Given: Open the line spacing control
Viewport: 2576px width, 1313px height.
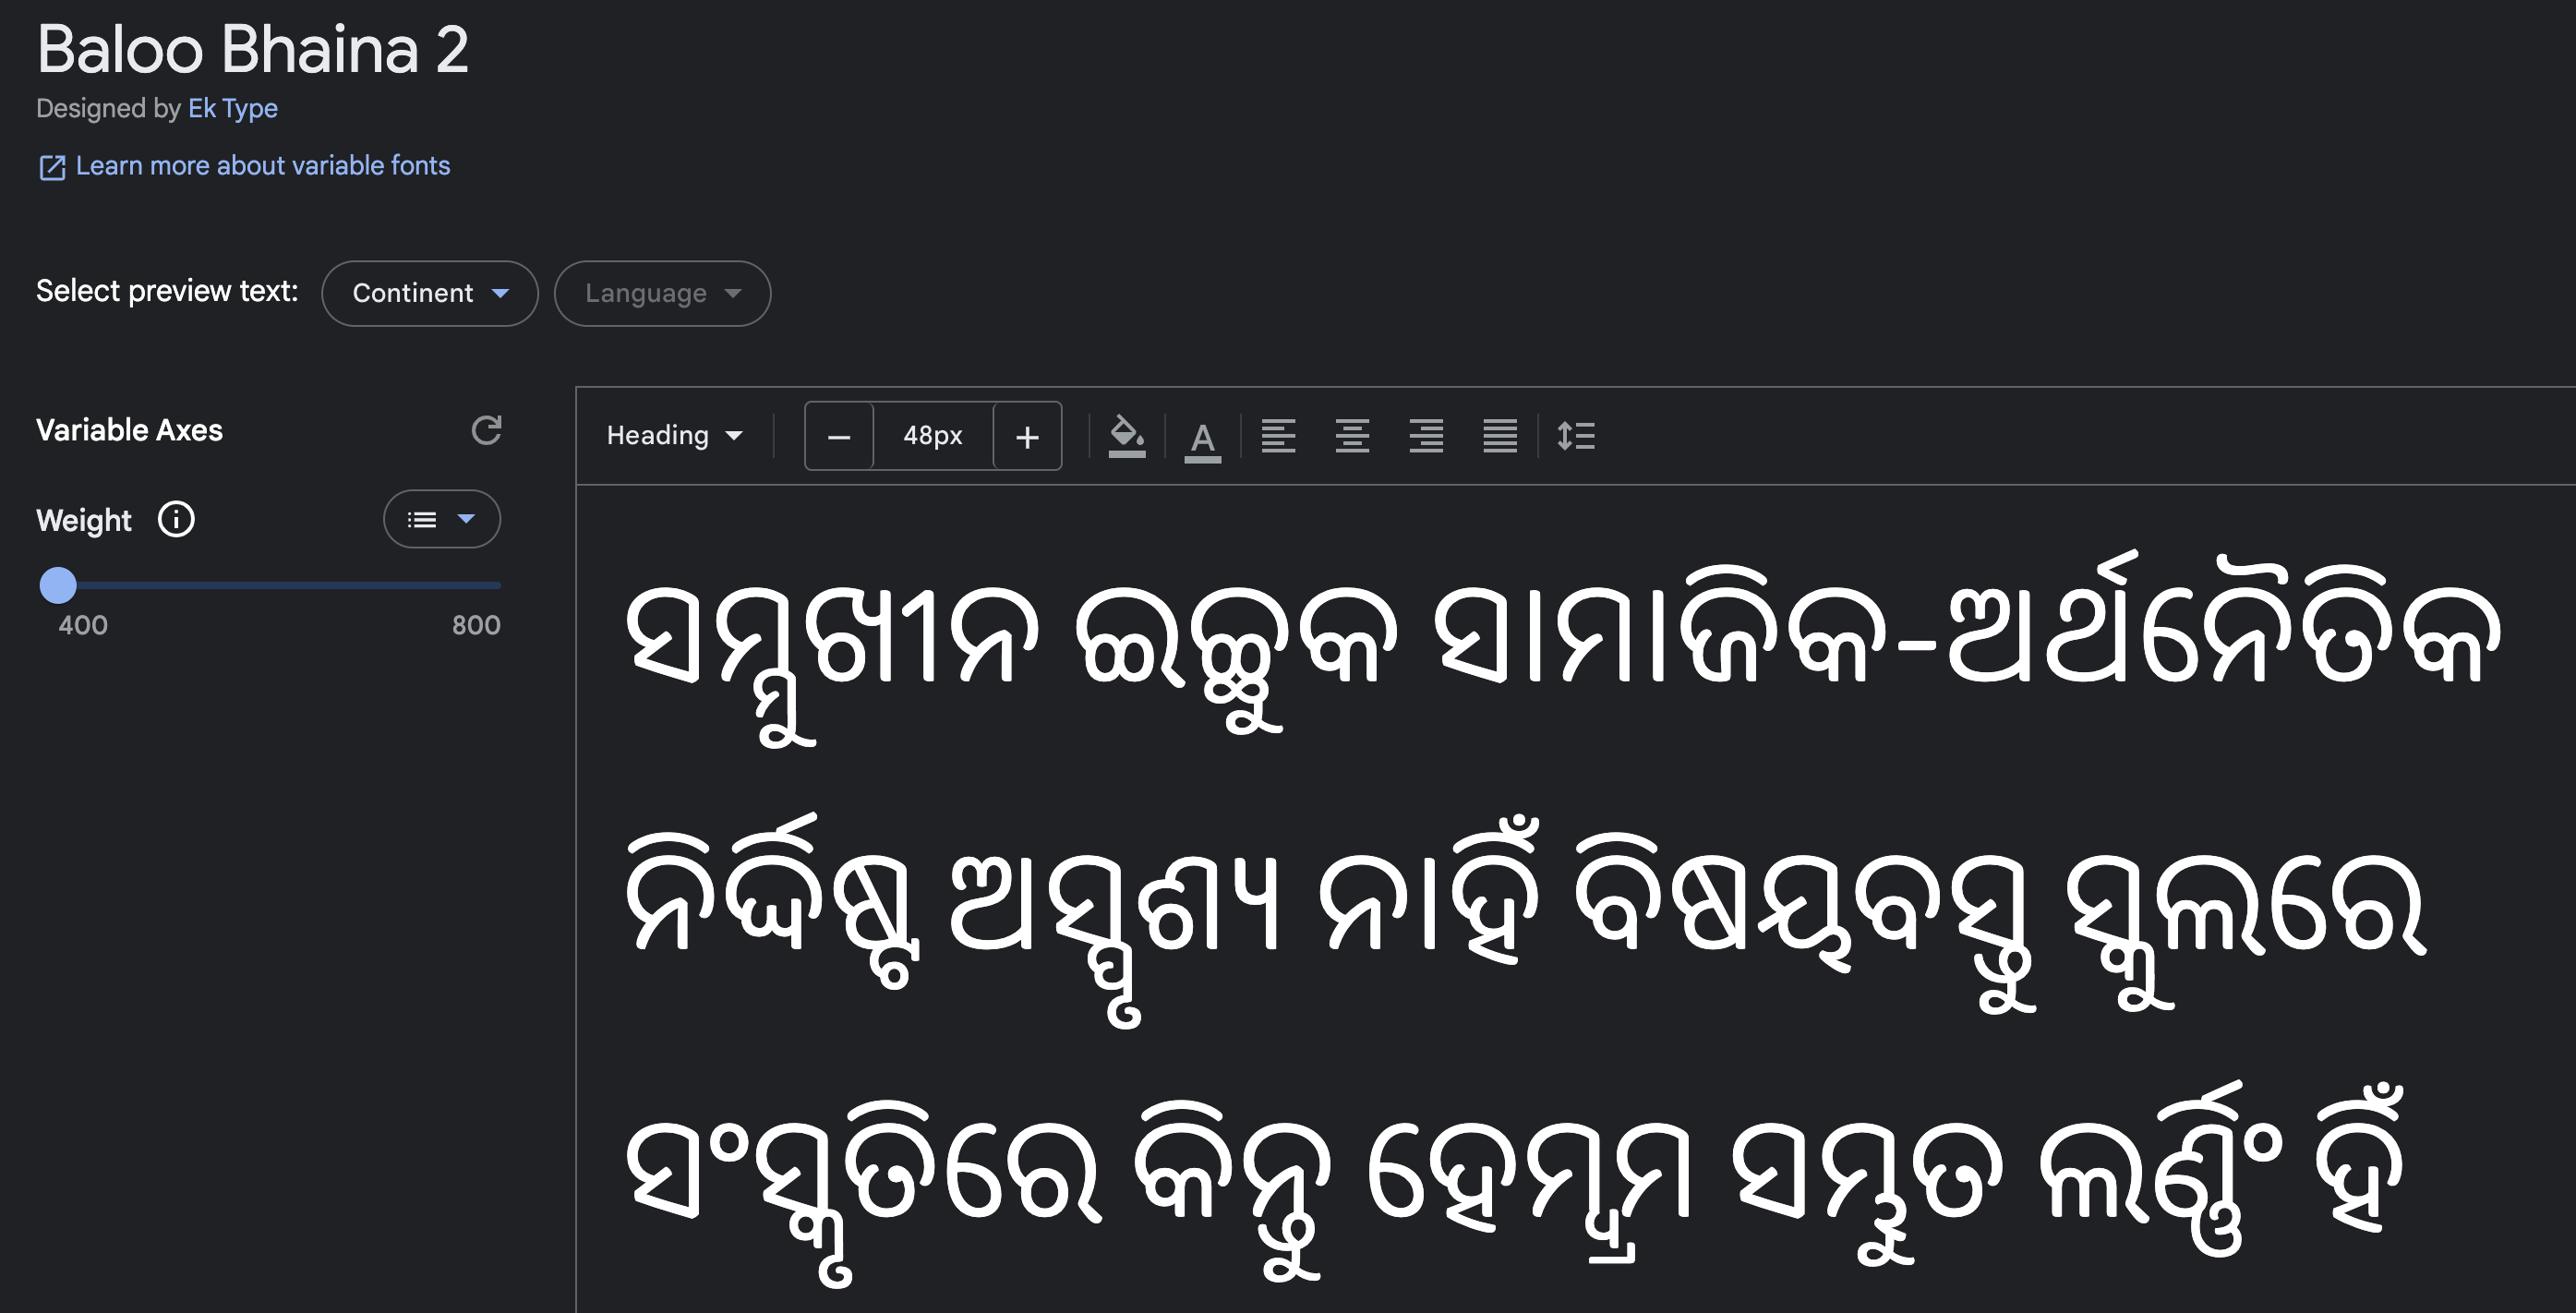Looking at the screenshot, I should tap(1575, 435).
